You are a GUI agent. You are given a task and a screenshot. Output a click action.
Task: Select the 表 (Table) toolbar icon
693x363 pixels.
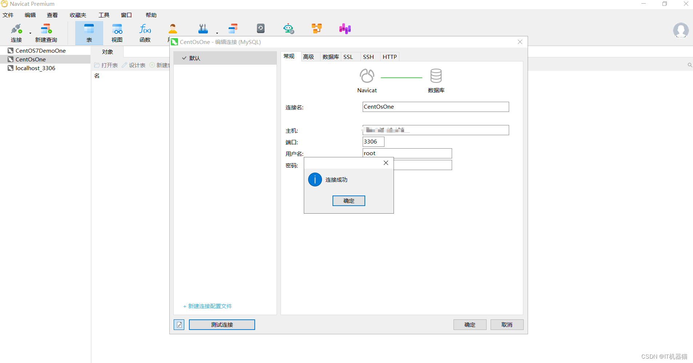coord(89,33)
